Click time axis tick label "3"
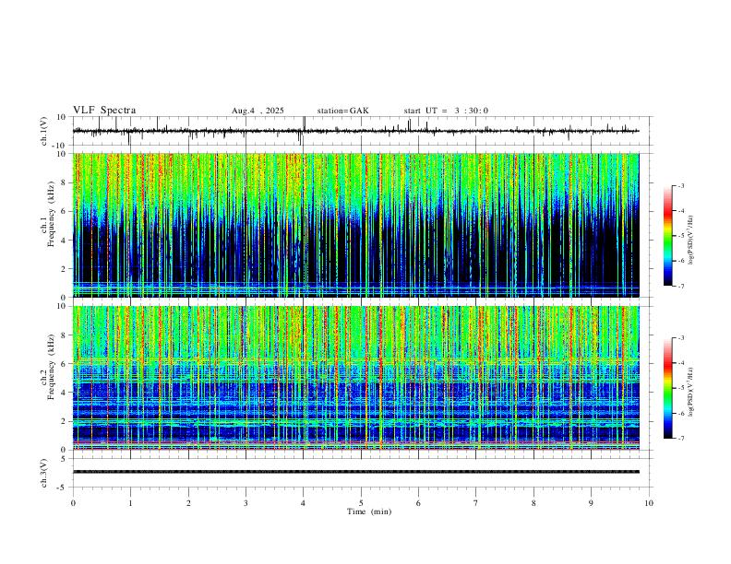This screenshot has width=731, height=564. (246, 503)
